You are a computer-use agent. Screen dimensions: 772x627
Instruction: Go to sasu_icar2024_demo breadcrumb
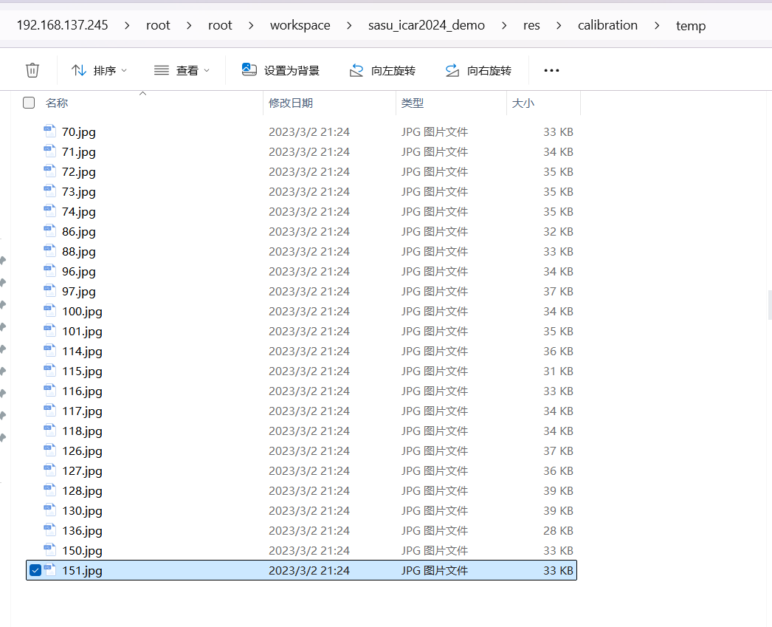pos(427,25)
